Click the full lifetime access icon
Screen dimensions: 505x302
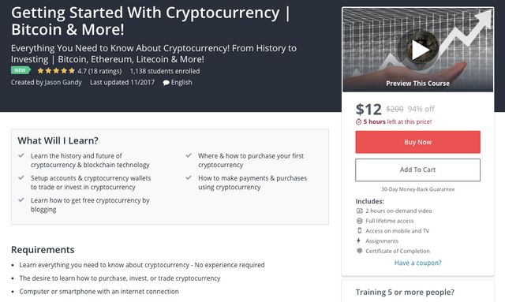pos(360,221)
